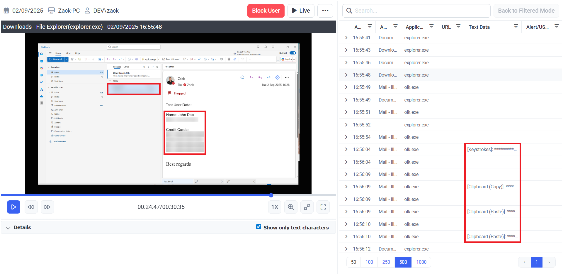Click the play button in the player
The width and height of the screenshot is (563, 274).
tap(13, 207)
